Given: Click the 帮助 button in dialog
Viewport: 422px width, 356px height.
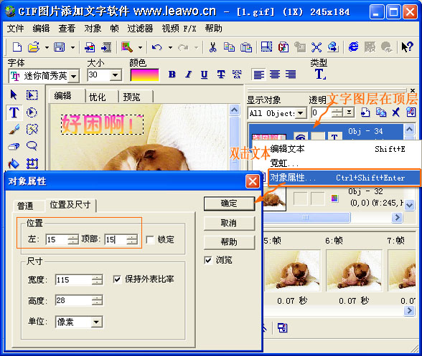Looking at the screenshot, I should 229,242.
